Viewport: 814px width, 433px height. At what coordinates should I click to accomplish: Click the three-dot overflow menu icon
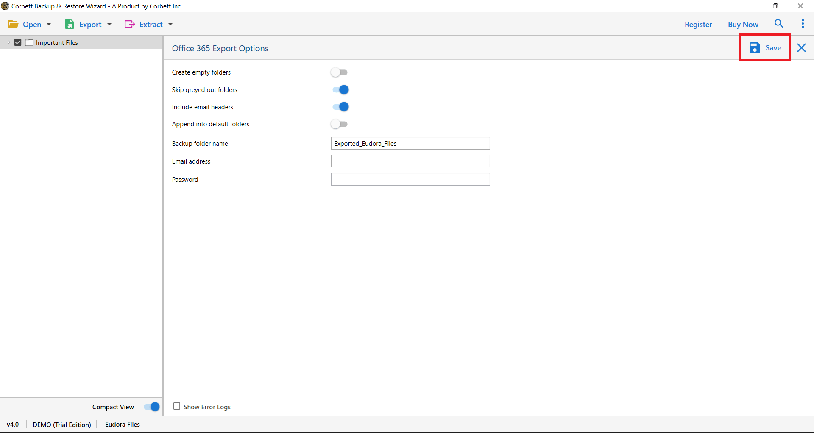click(x=802, y=24)
